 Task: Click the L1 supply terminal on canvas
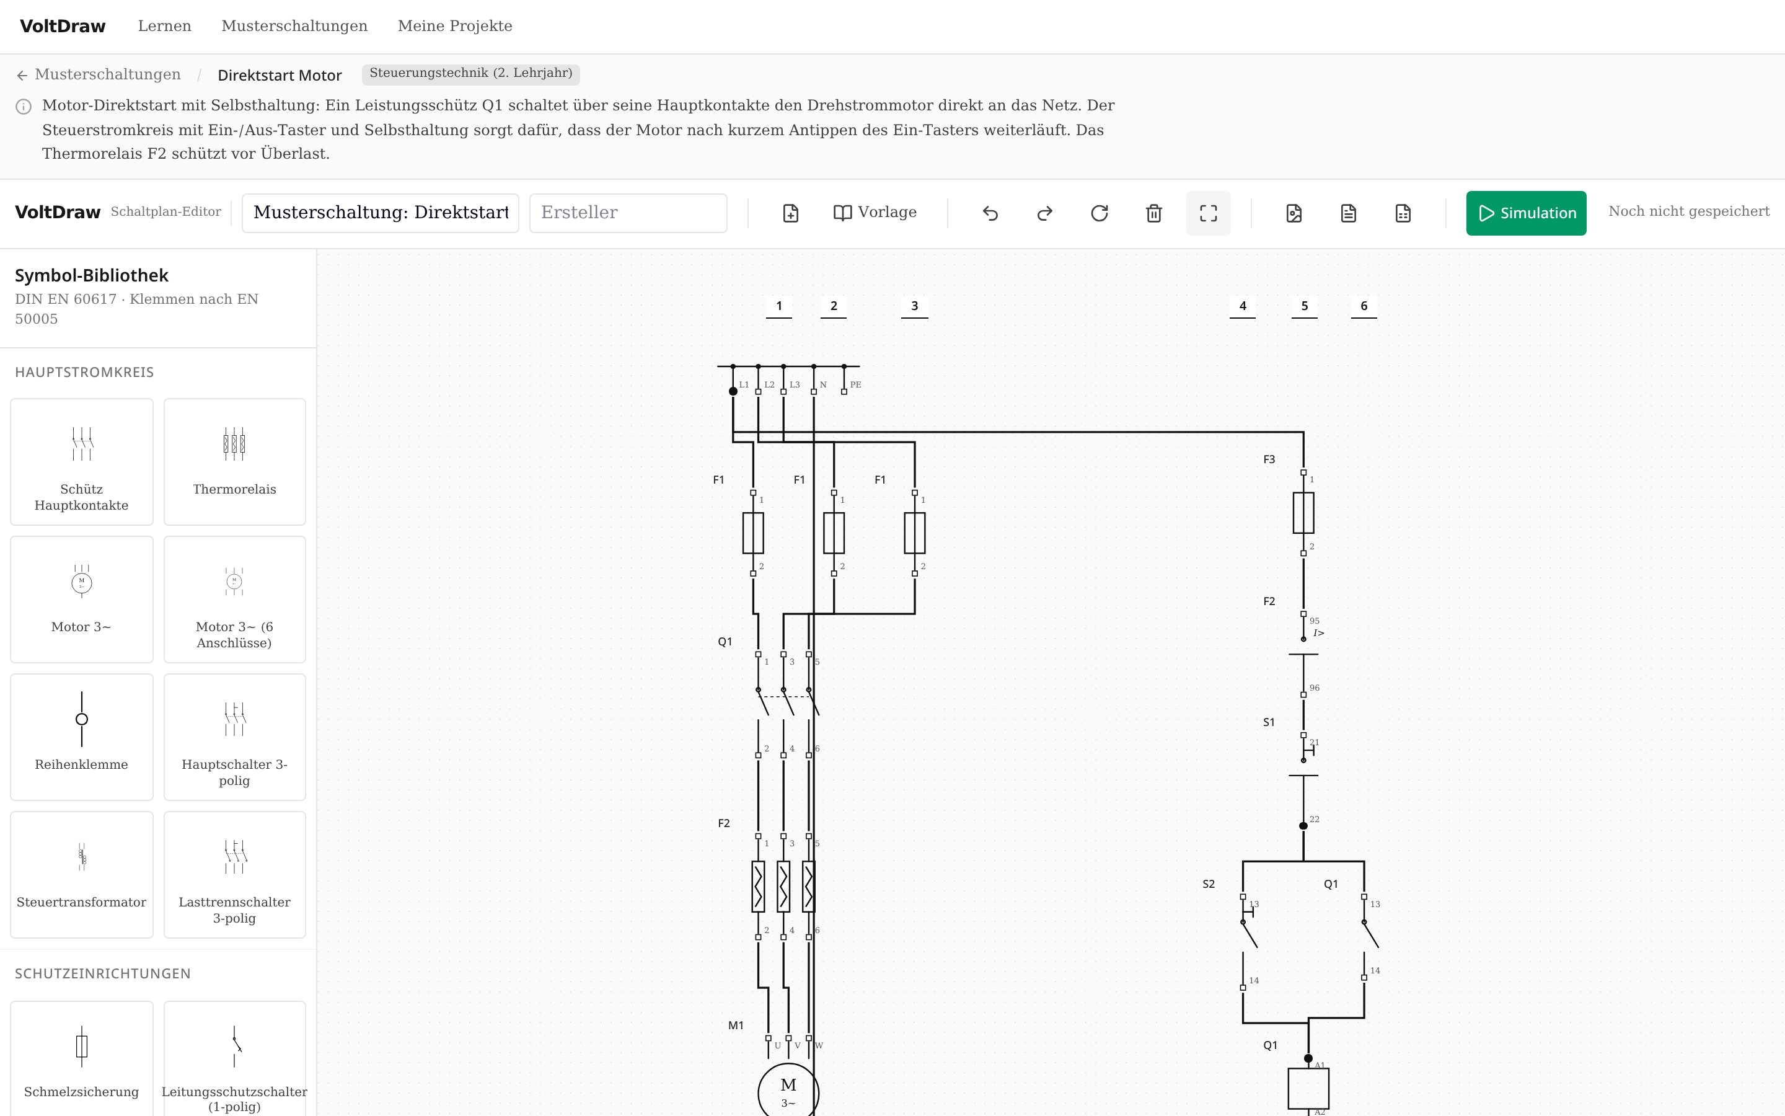pyautogui.click(x=733, y=391)
